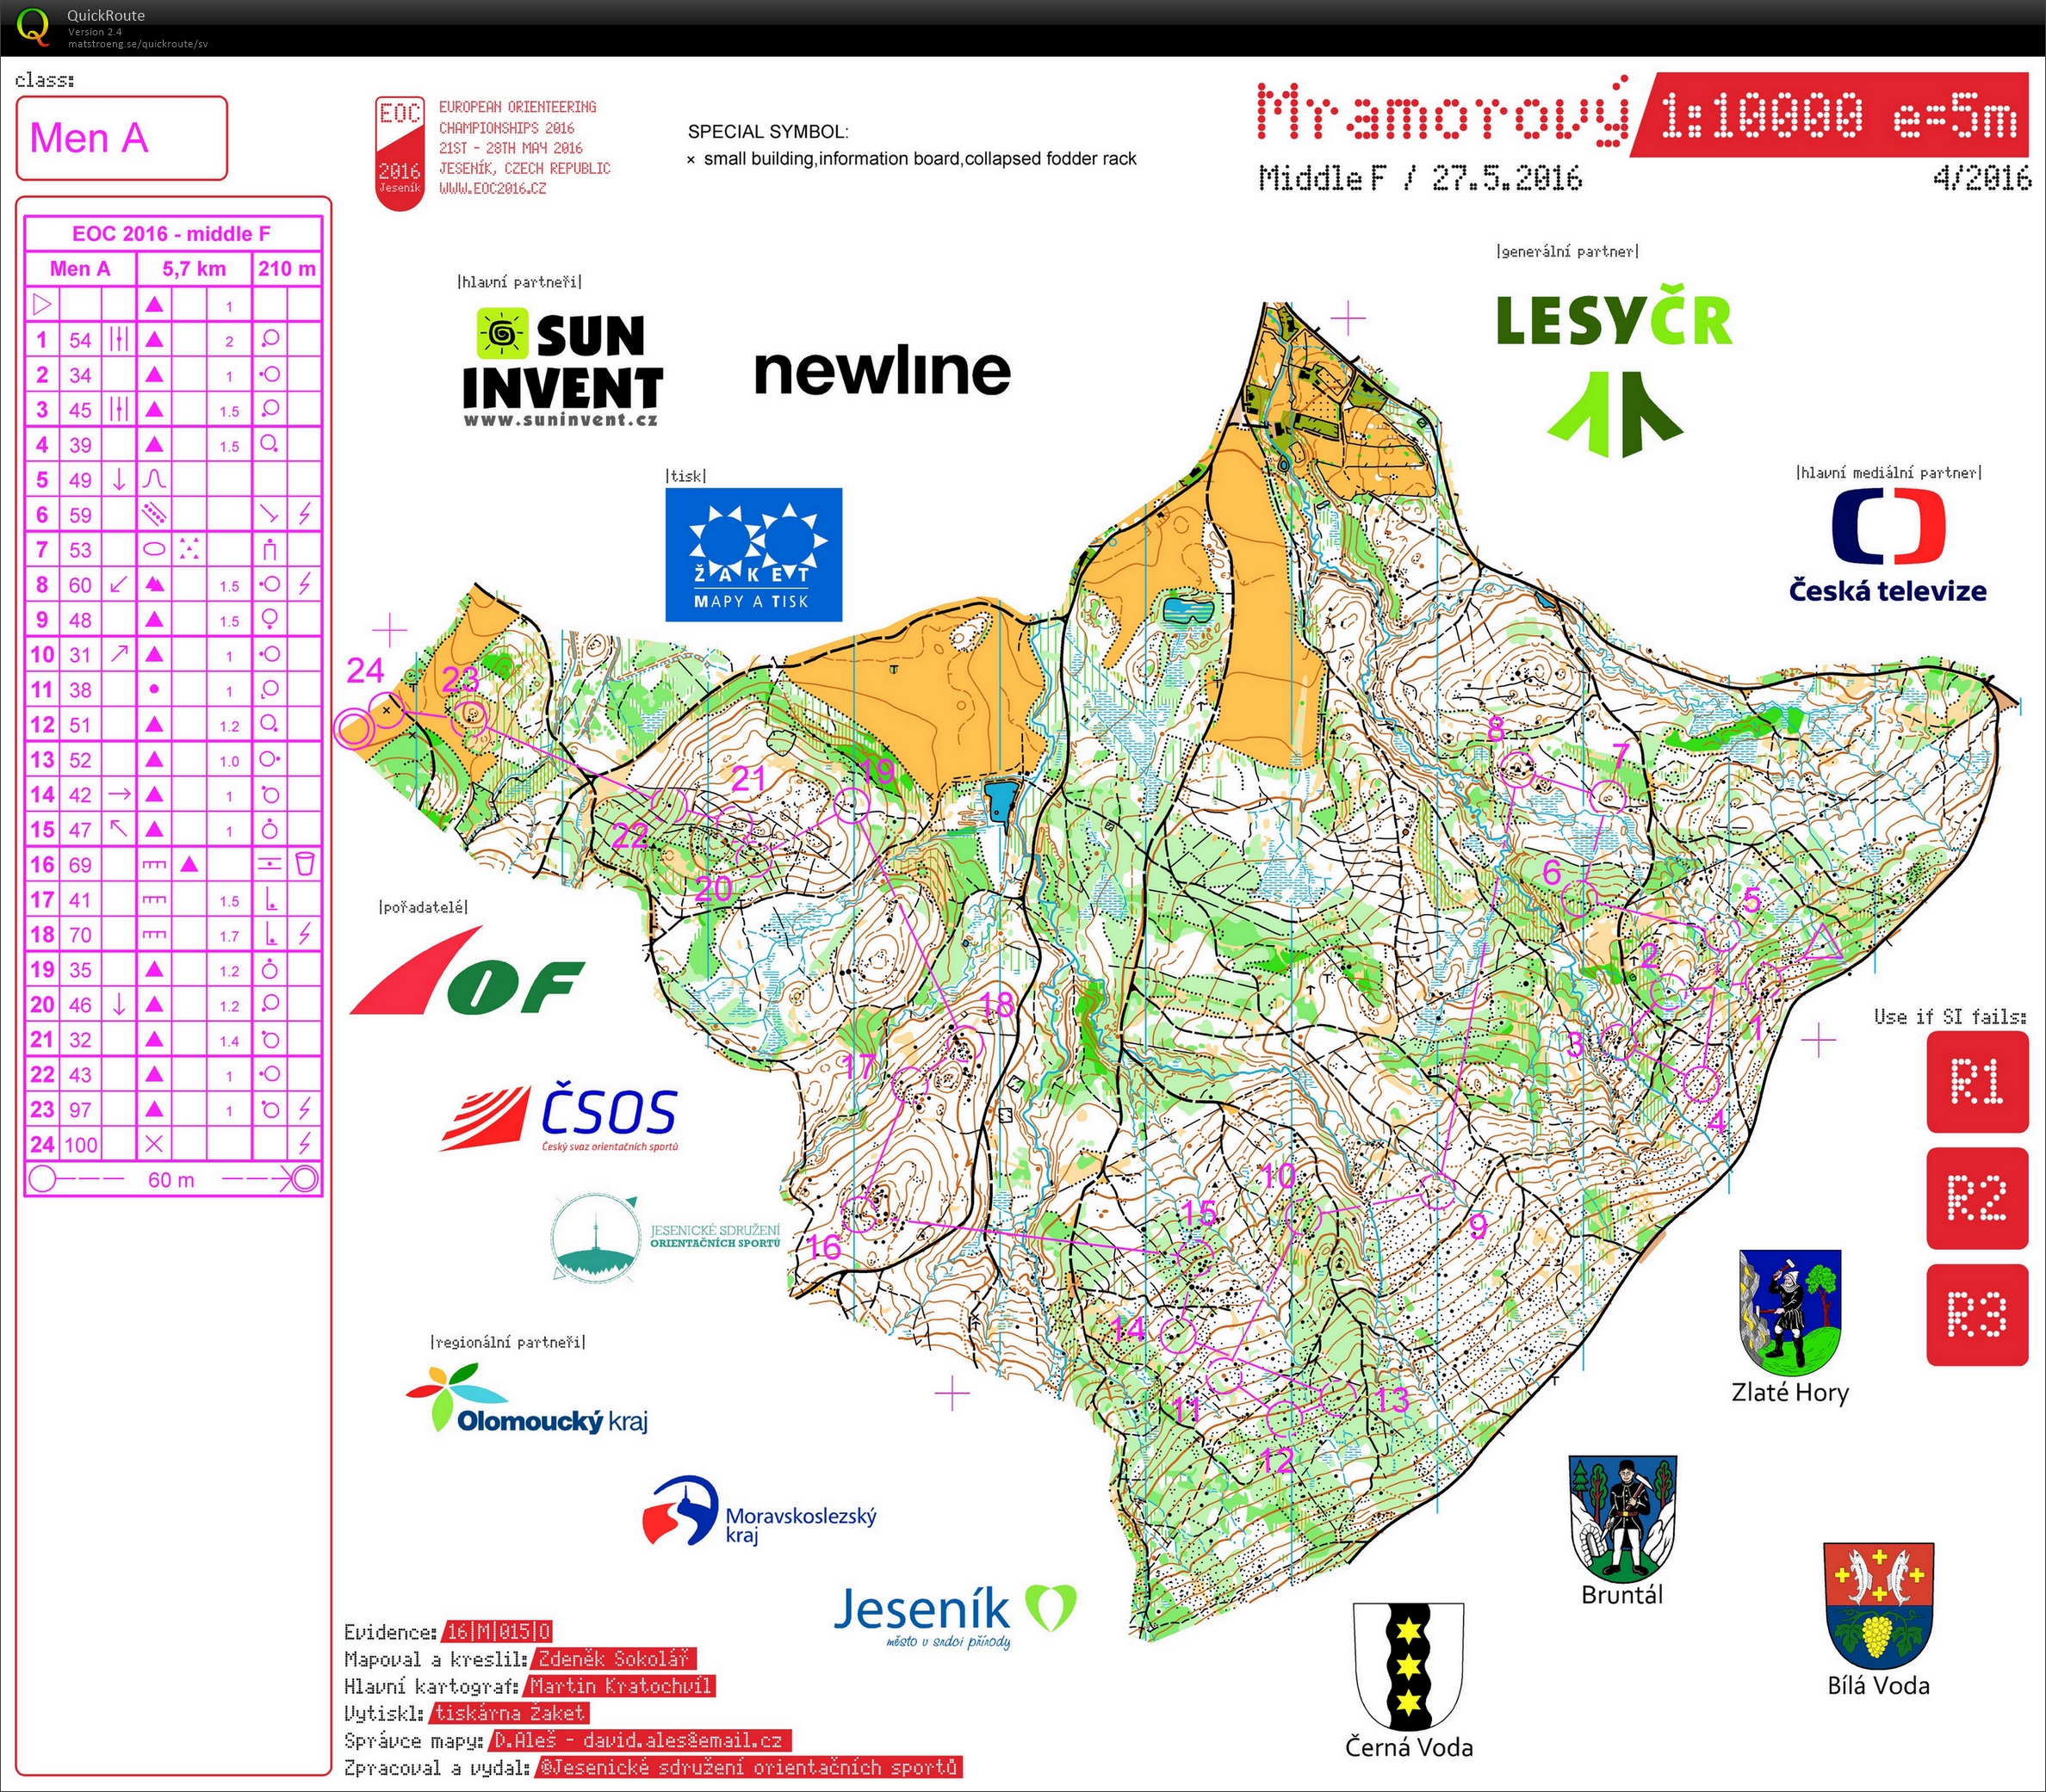Select the '5,7 km' course length cell
Image resolution: width=2046 pixels, height=1792 pixels.
pyautogui.click(x=194, y=268)
